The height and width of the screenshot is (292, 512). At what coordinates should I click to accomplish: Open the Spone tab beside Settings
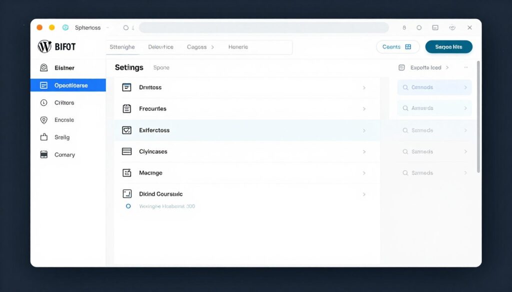pyautogui.click(x=161, y=67)
